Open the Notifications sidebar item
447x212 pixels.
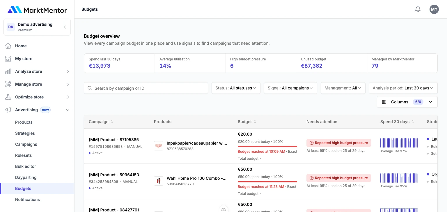(27, 200)
